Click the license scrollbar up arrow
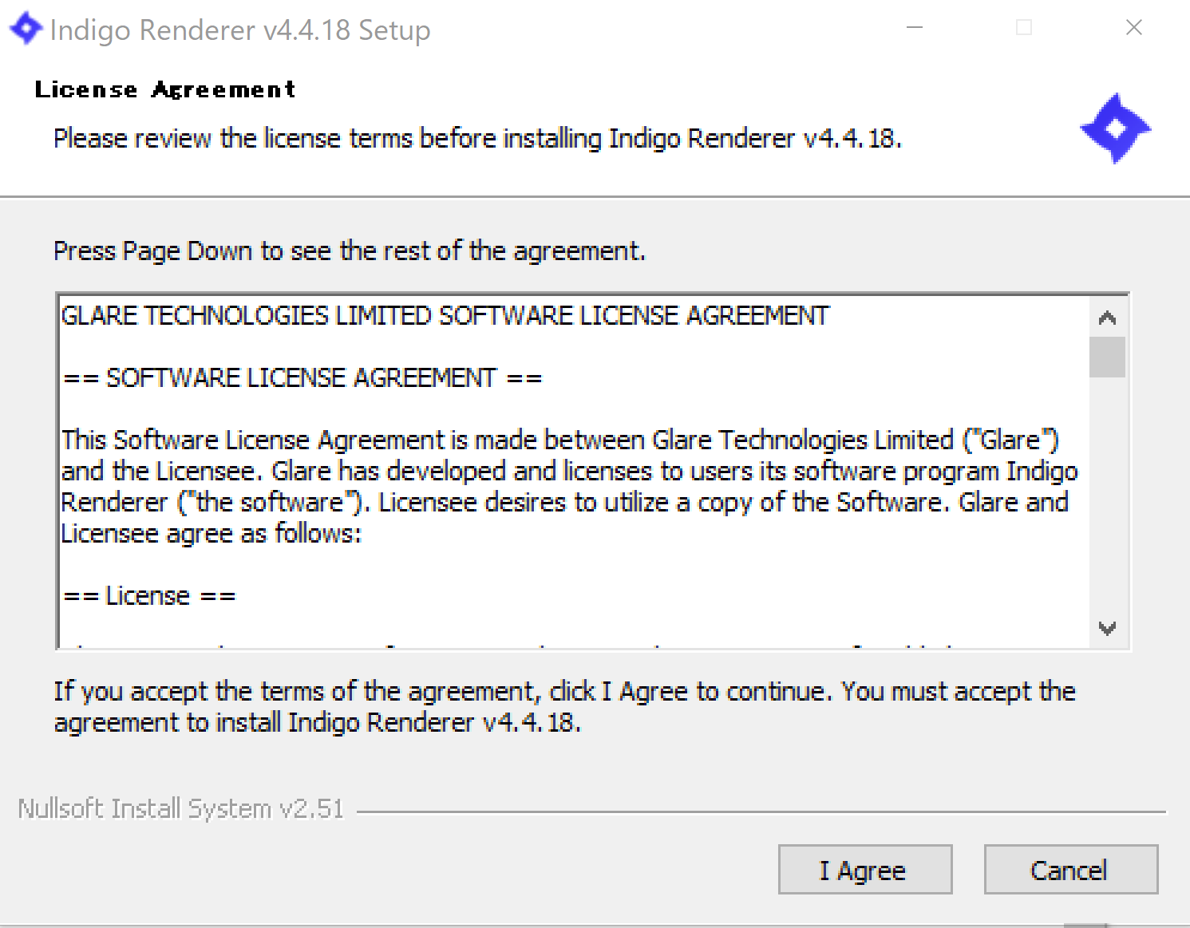This screenshot has width=1190, height=928. tap(1107, 318)
